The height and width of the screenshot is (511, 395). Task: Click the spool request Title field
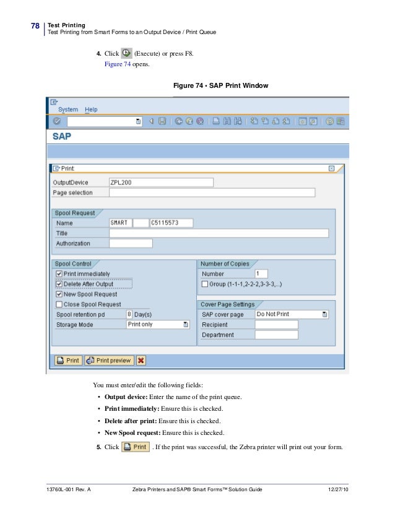point(219,233)
